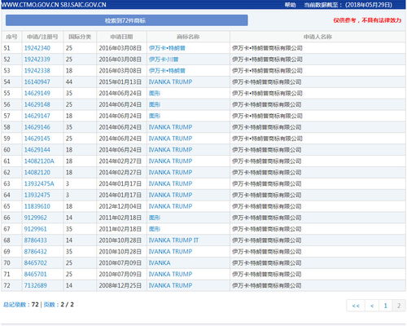Open IVANKA TRUMP IT trademark name
The height and width of the screenshot is (326, 407).
pos(173,240)
